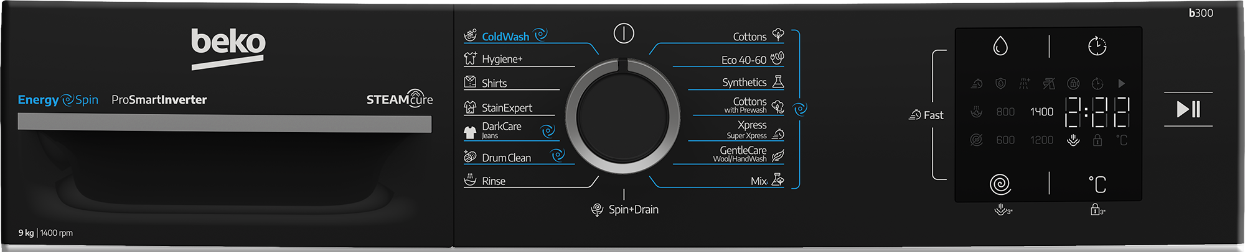Image resolution: width=1245 pixels, height=252 pixels.
Task: Select the Hygiene+ program
Action: point(502,59)
